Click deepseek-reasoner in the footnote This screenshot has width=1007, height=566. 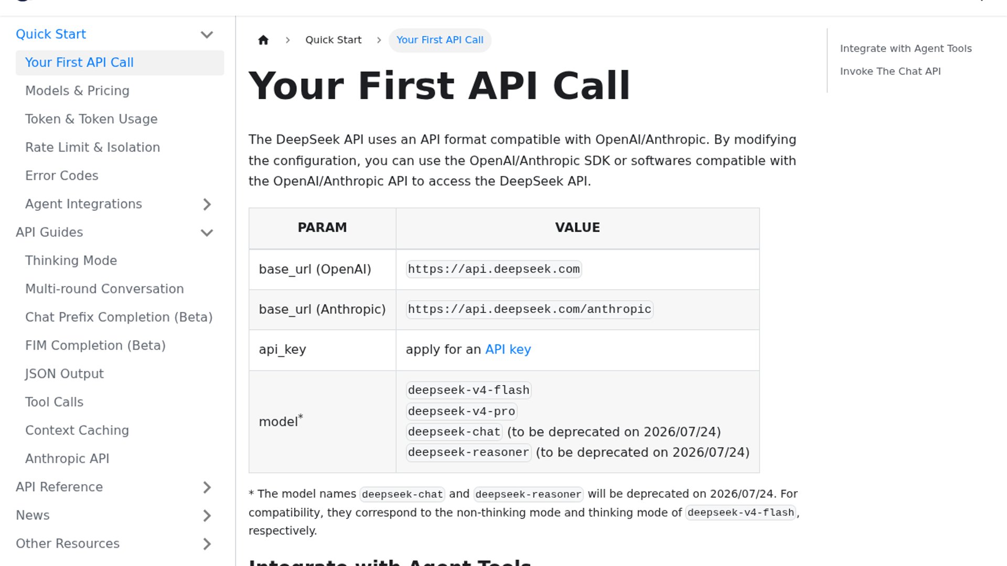(x=529, y=494)
